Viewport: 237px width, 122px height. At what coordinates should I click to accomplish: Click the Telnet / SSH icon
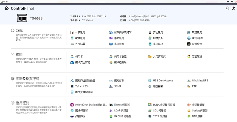72,86
